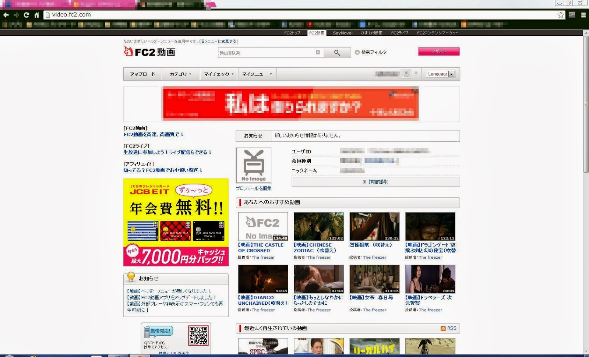Open the FC2動画を高速、高画質で！ link
The width and height of the screenshot is (589, 357).
pyautogui.click(x=154, y=135)
